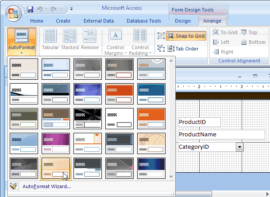Click the gallery resize grip corner
The height and width of the screenshot is (197, 270).
173,194
